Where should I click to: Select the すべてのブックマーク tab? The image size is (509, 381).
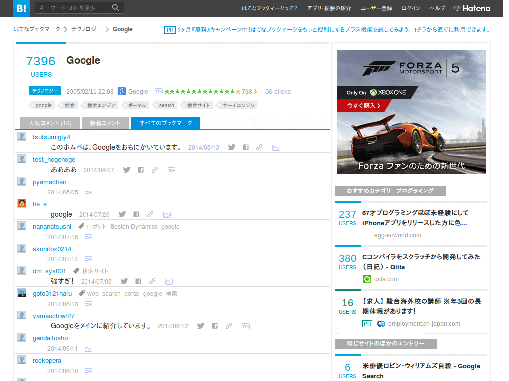click(166, 123)
